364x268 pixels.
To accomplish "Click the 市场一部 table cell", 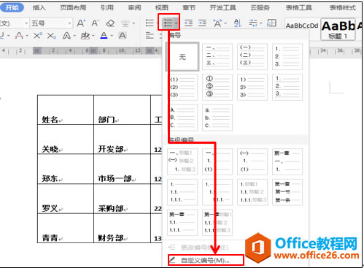I will pos(122,169).
